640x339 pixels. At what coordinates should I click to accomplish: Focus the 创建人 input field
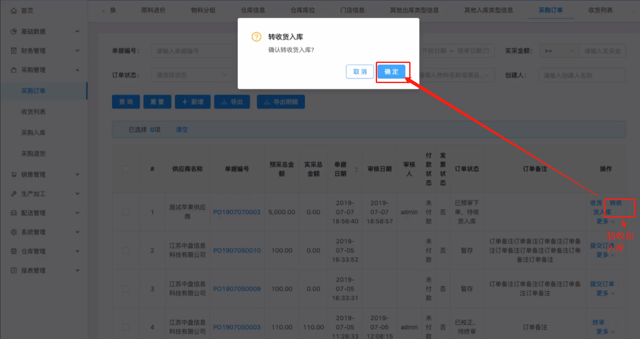582,75
